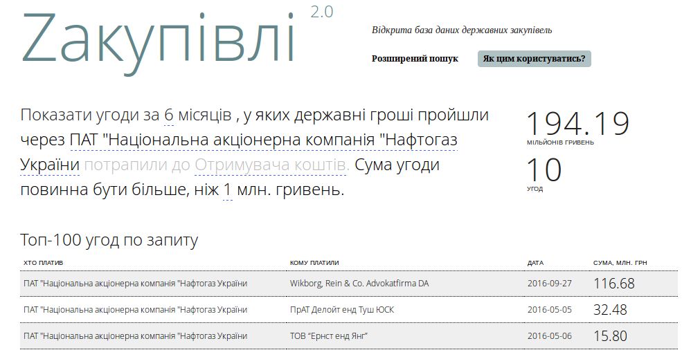The image size is (700, 350).
Task: Select the date 2016-09-27
Action: [x=550, y=284]
